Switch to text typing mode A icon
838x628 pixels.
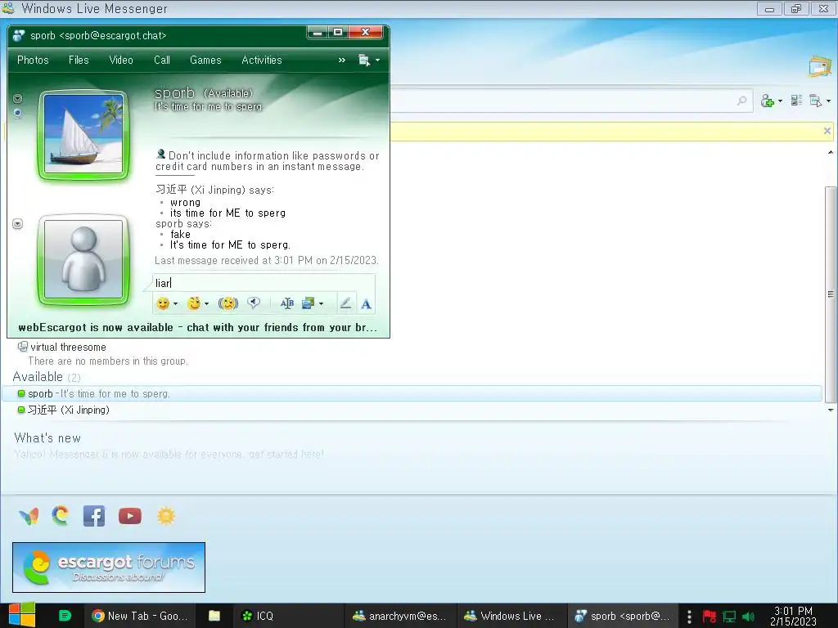(x=366, y=304)
